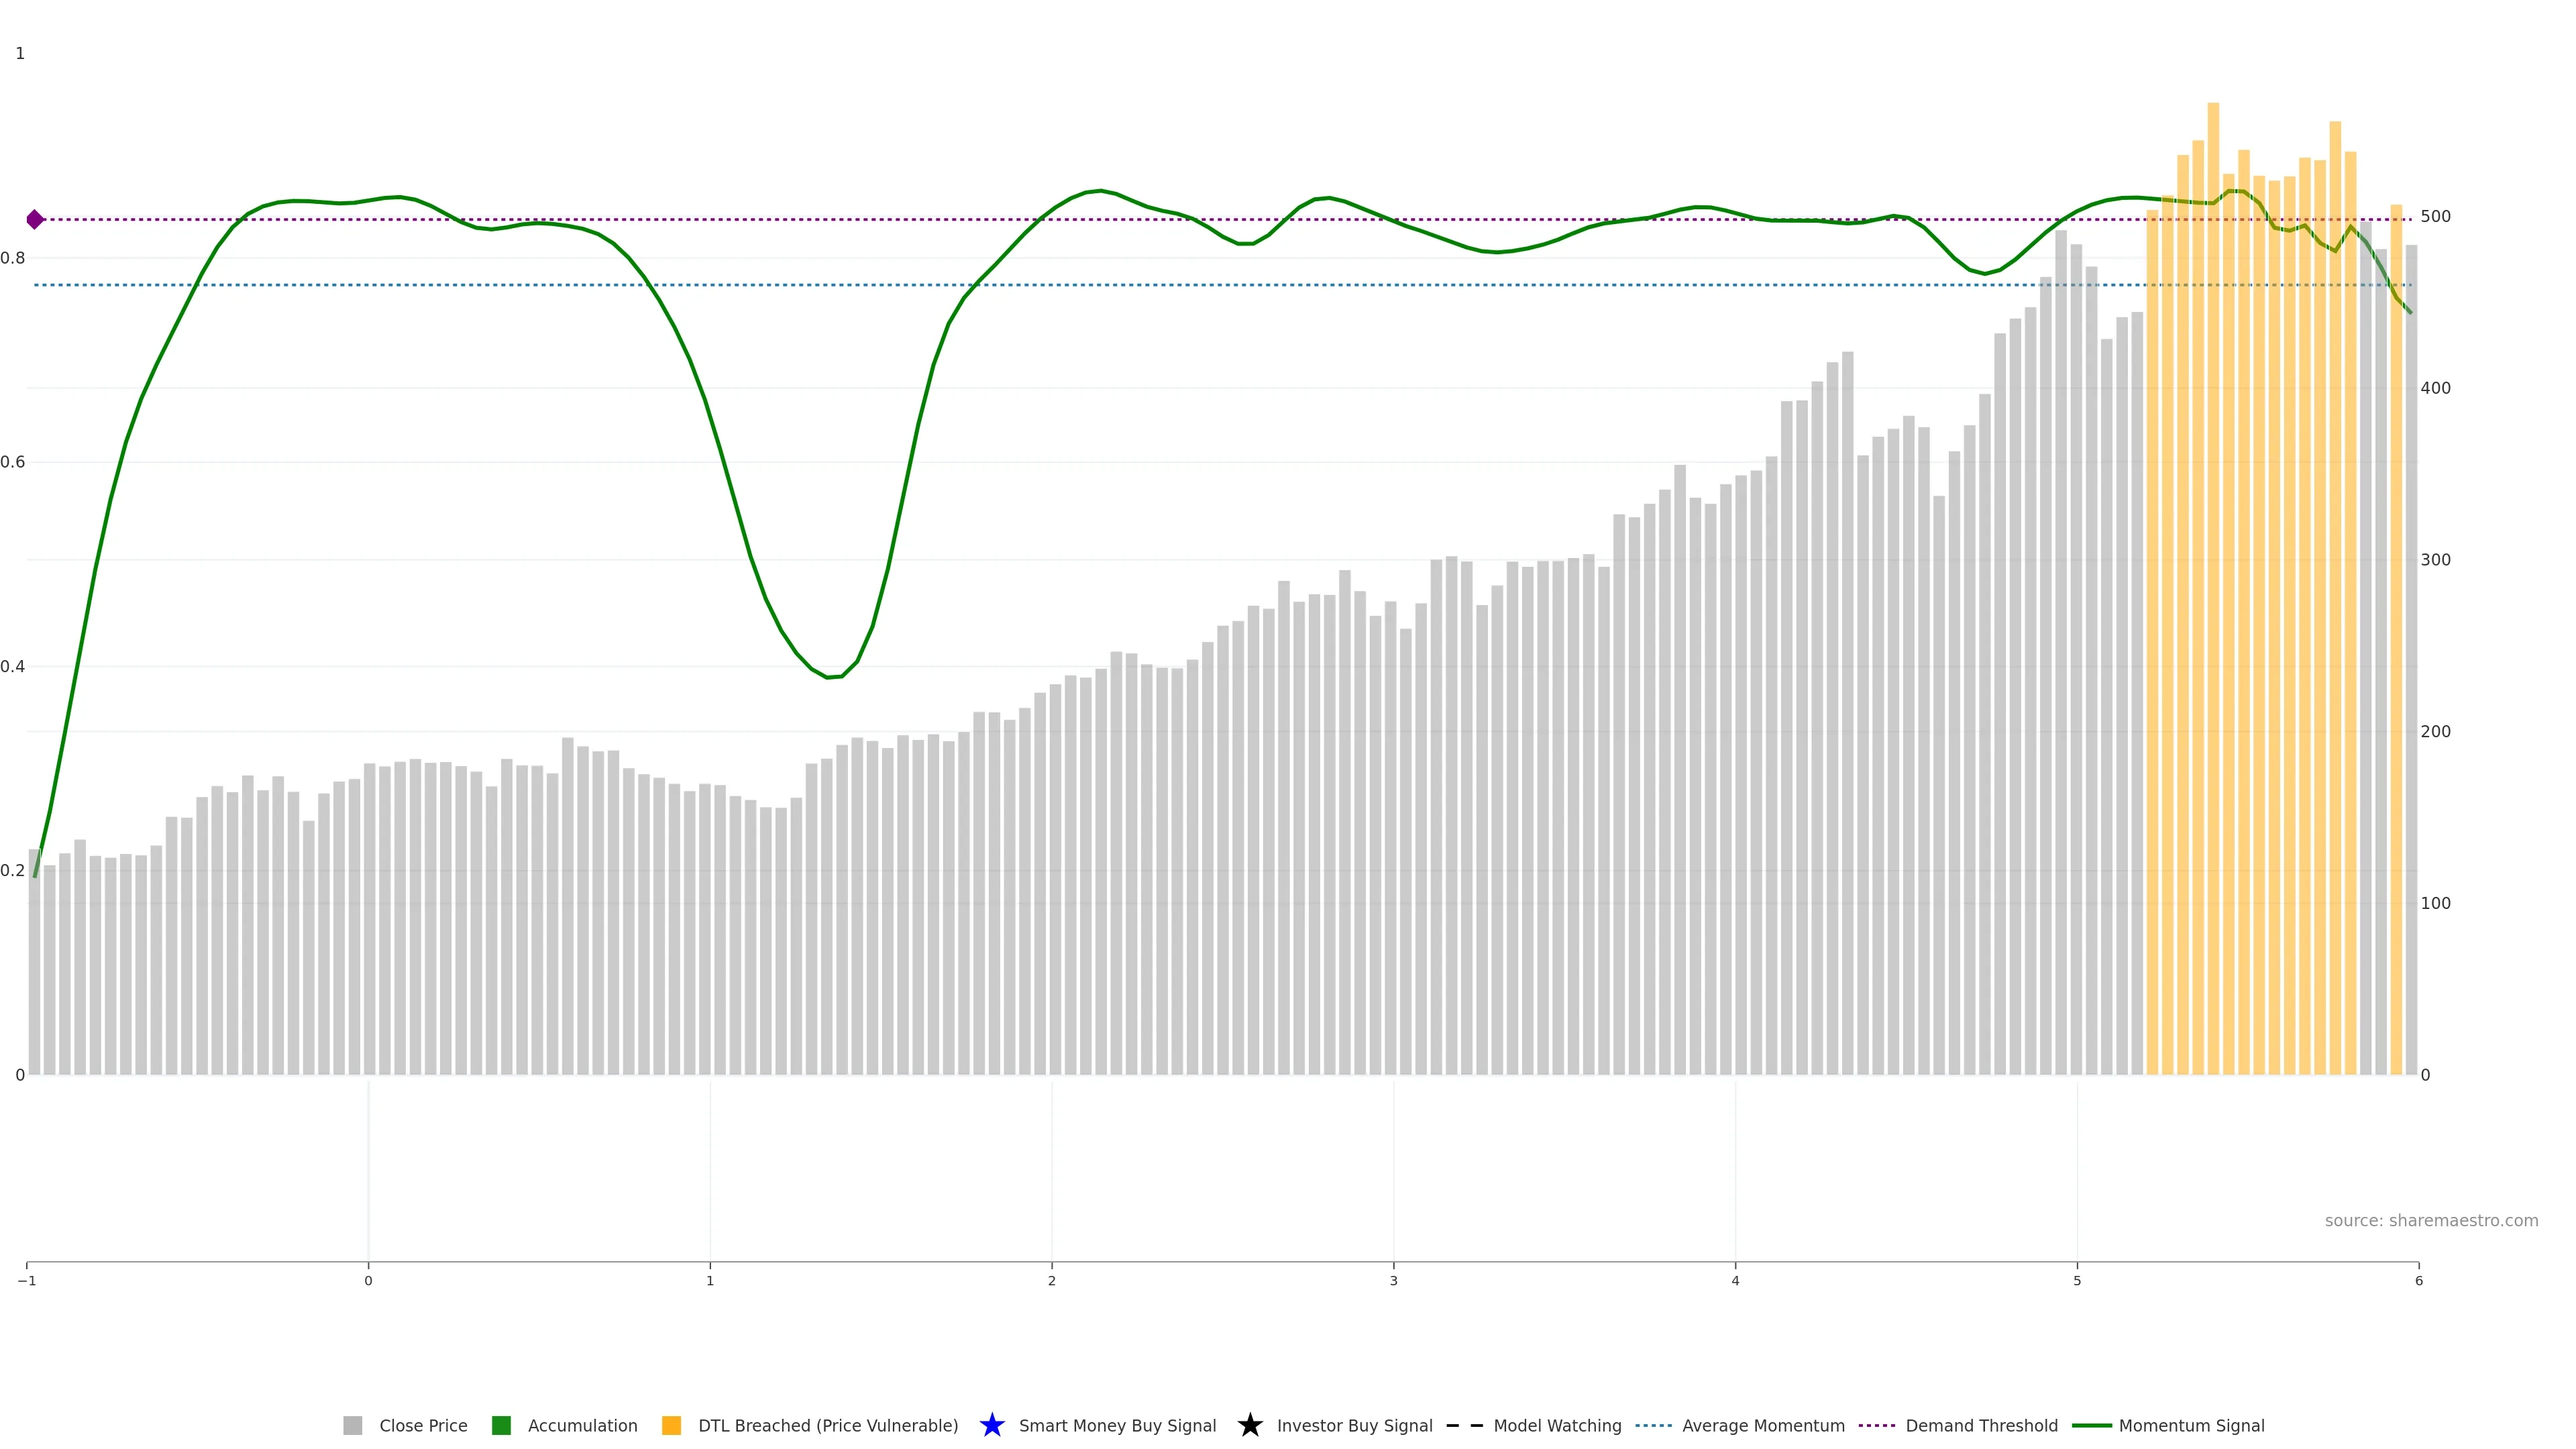Click the purple diamond marker on the chart
This screenshot has width=2576, height=1449.
coord(35,219)
